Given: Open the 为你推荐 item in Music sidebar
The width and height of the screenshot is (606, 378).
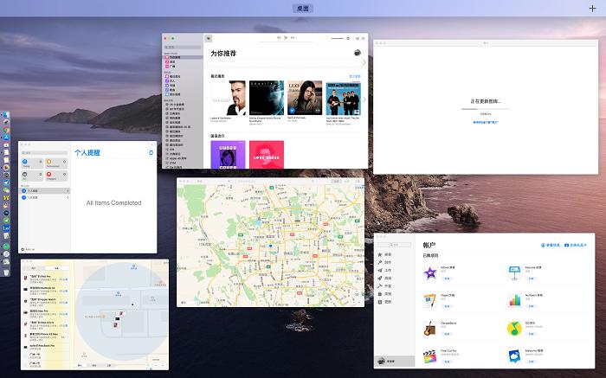Looking at the screenshot, I should pos(174,56).
